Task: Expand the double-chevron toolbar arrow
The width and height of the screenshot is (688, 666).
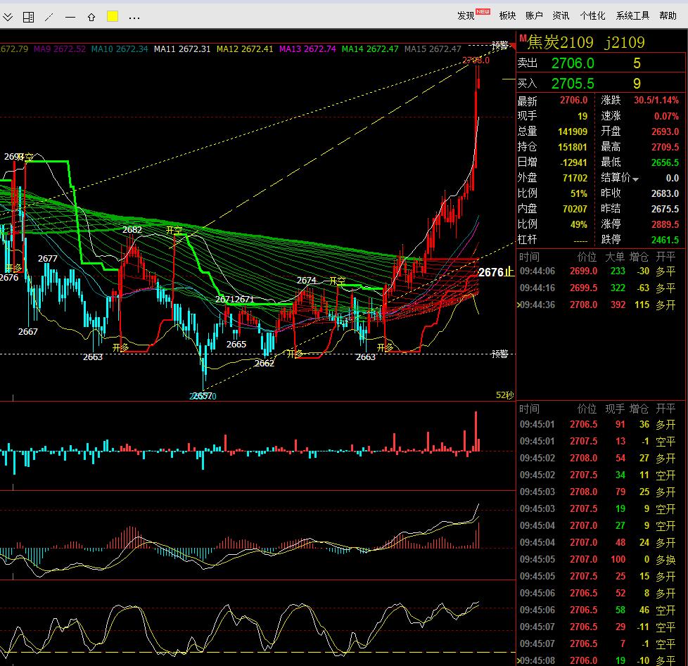Action: [x=8, y=17]
